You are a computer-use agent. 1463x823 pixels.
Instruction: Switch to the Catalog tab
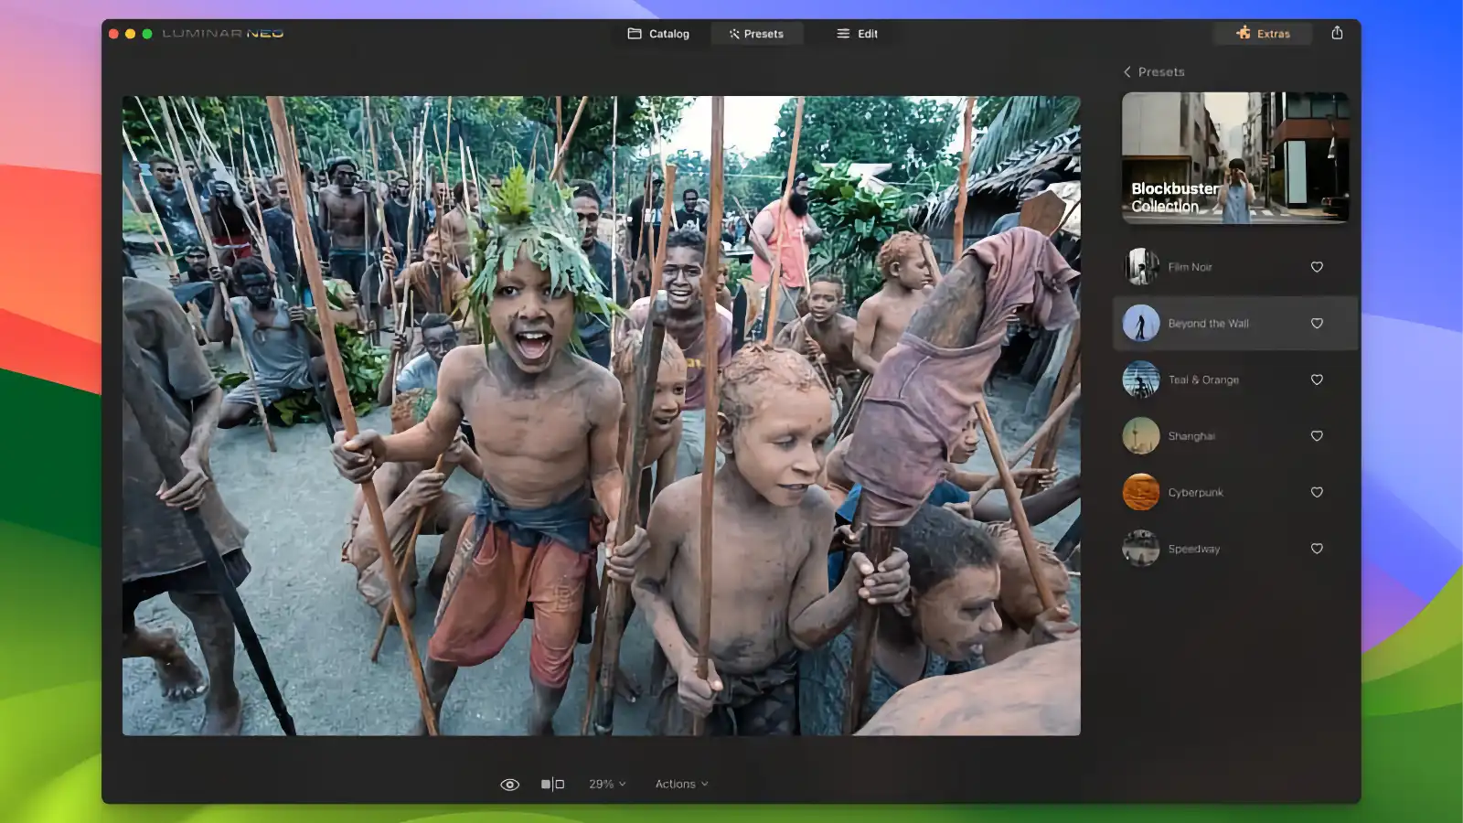click(659, 33)
